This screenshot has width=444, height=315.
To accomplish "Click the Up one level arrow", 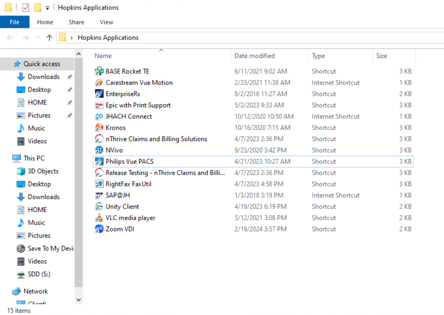I will pyautogui.click(x=49, y=38).
